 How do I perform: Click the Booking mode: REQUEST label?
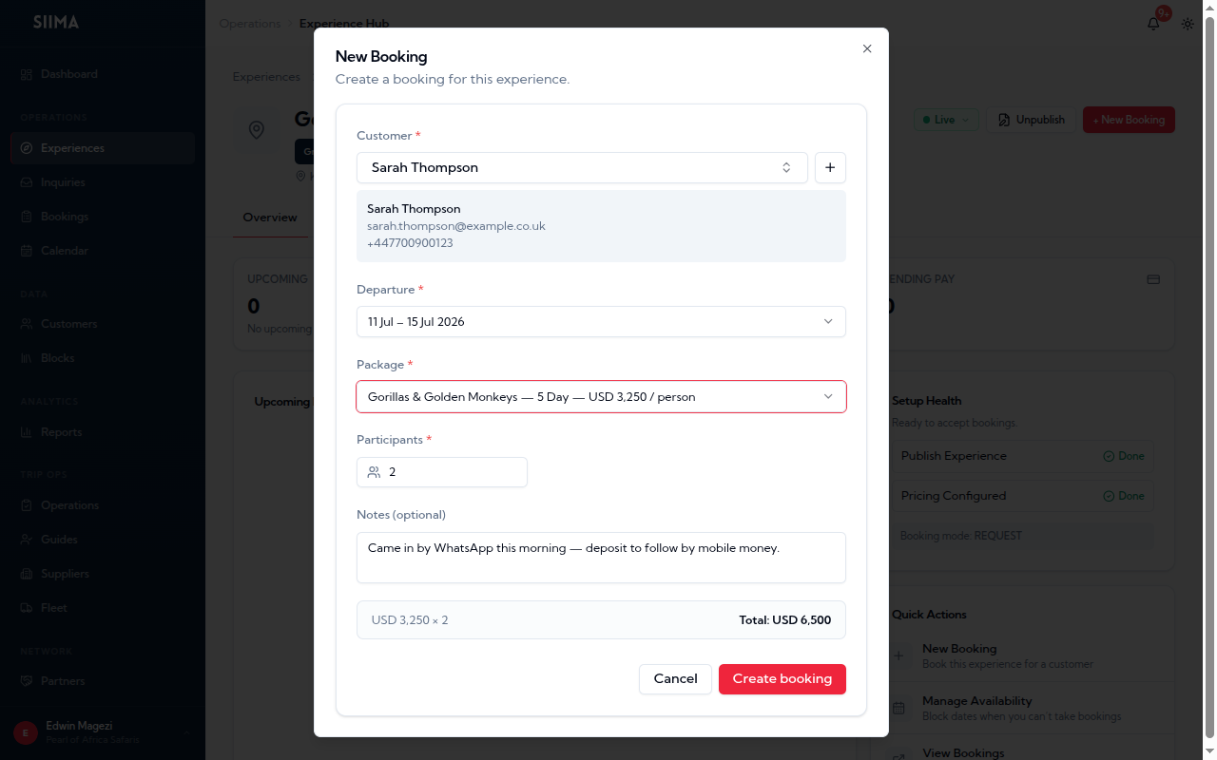[961, 536]
